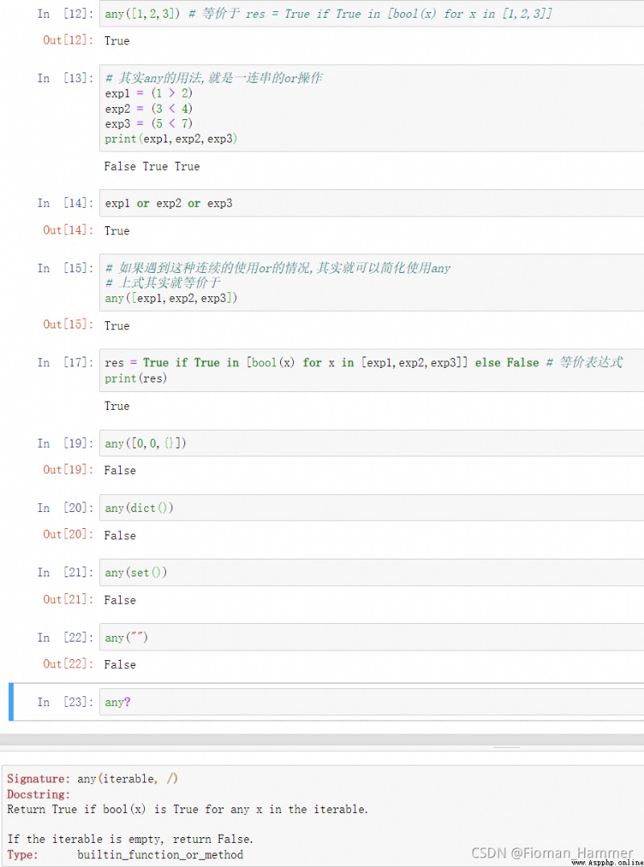This screenshot has width=644, height=867.
Task: Click the CSDN @Fioman_Hammer watermark
Action: [x=552, y=853]
